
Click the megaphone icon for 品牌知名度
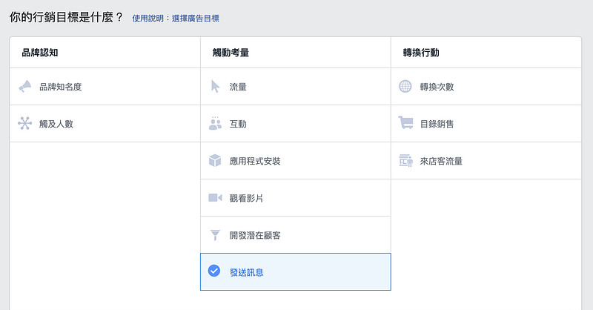pyautogui.click(x=25, y=87)
